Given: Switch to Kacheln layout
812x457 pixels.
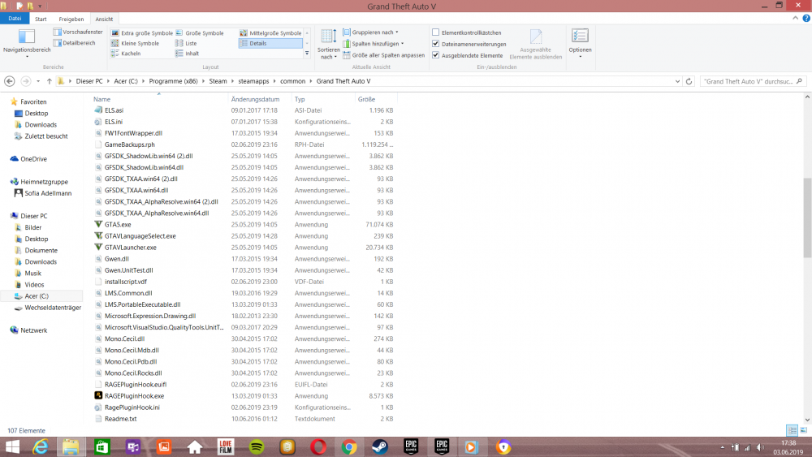Looking at the screenshot, I should point(126,54).
